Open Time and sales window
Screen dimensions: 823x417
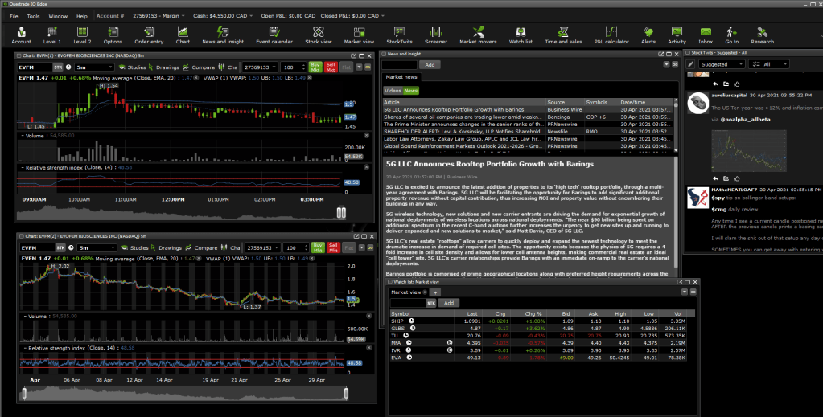(x=563, y=35)
